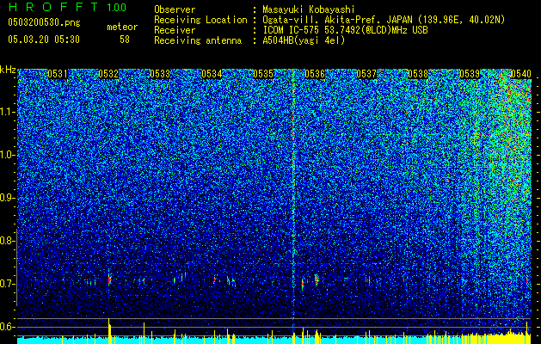The height and width of the screenshot is (344, 541).
Task: Click the 1.0 frequency axis label
Action: pos(8,155)
